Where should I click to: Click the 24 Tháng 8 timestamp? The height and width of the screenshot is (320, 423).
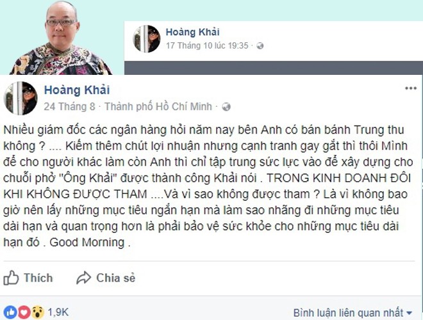(69, 107)
